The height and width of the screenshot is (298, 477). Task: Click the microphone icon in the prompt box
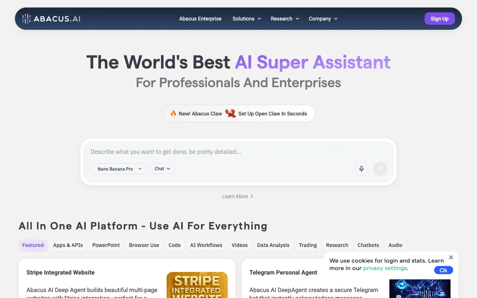(361, 169)
